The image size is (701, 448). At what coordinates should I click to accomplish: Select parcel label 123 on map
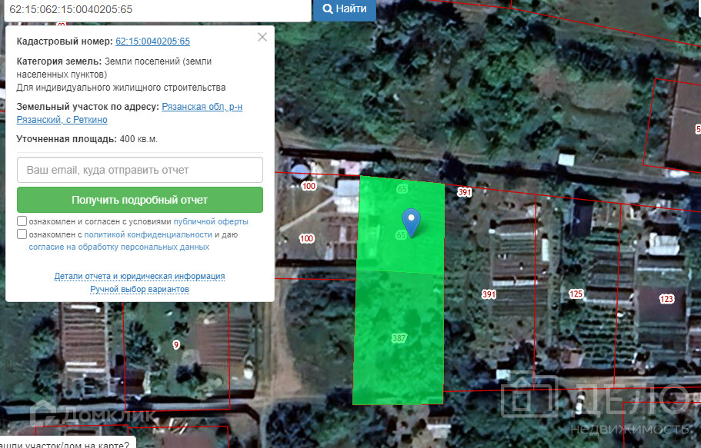(666, 299)
